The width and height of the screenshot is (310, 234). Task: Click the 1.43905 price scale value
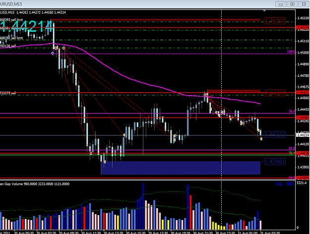(x=303, y=167)
